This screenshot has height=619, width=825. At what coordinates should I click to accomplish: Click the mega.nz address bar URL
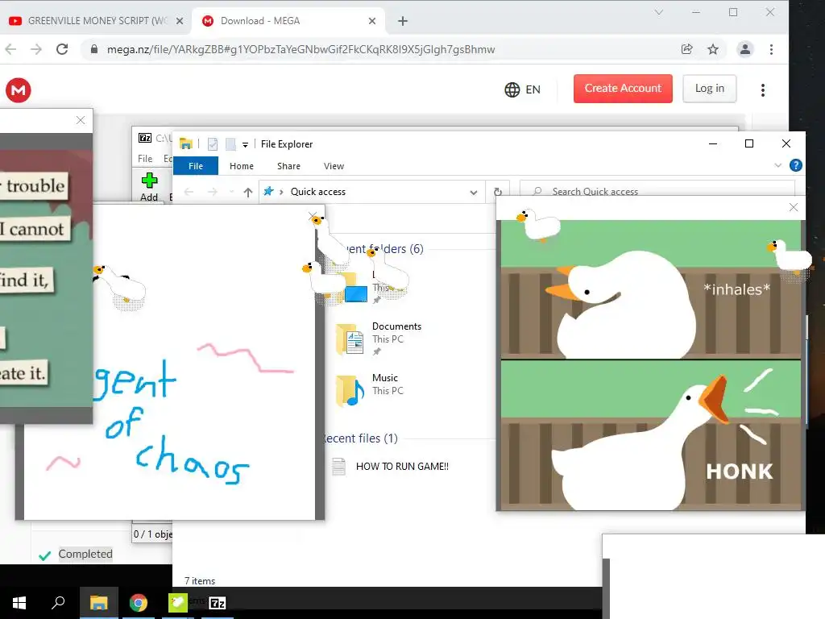pyautogui.click(x=301, y=49)
